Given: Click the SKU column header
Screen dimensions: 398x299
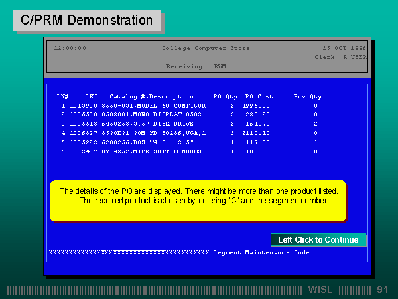Looking at the screenshot, I should (91, 96).
